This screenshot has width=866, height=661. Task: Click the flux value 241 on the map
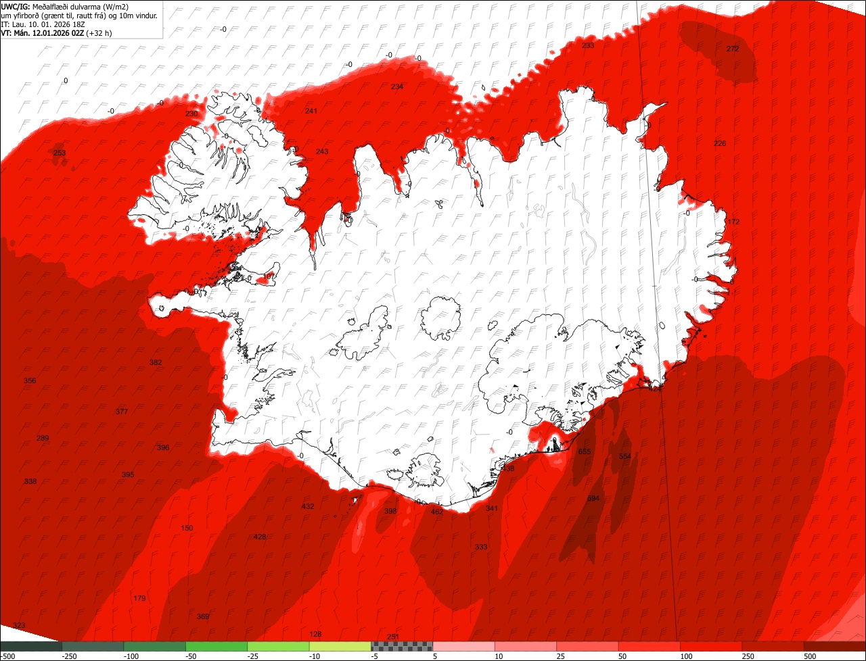tap(311, 111)
